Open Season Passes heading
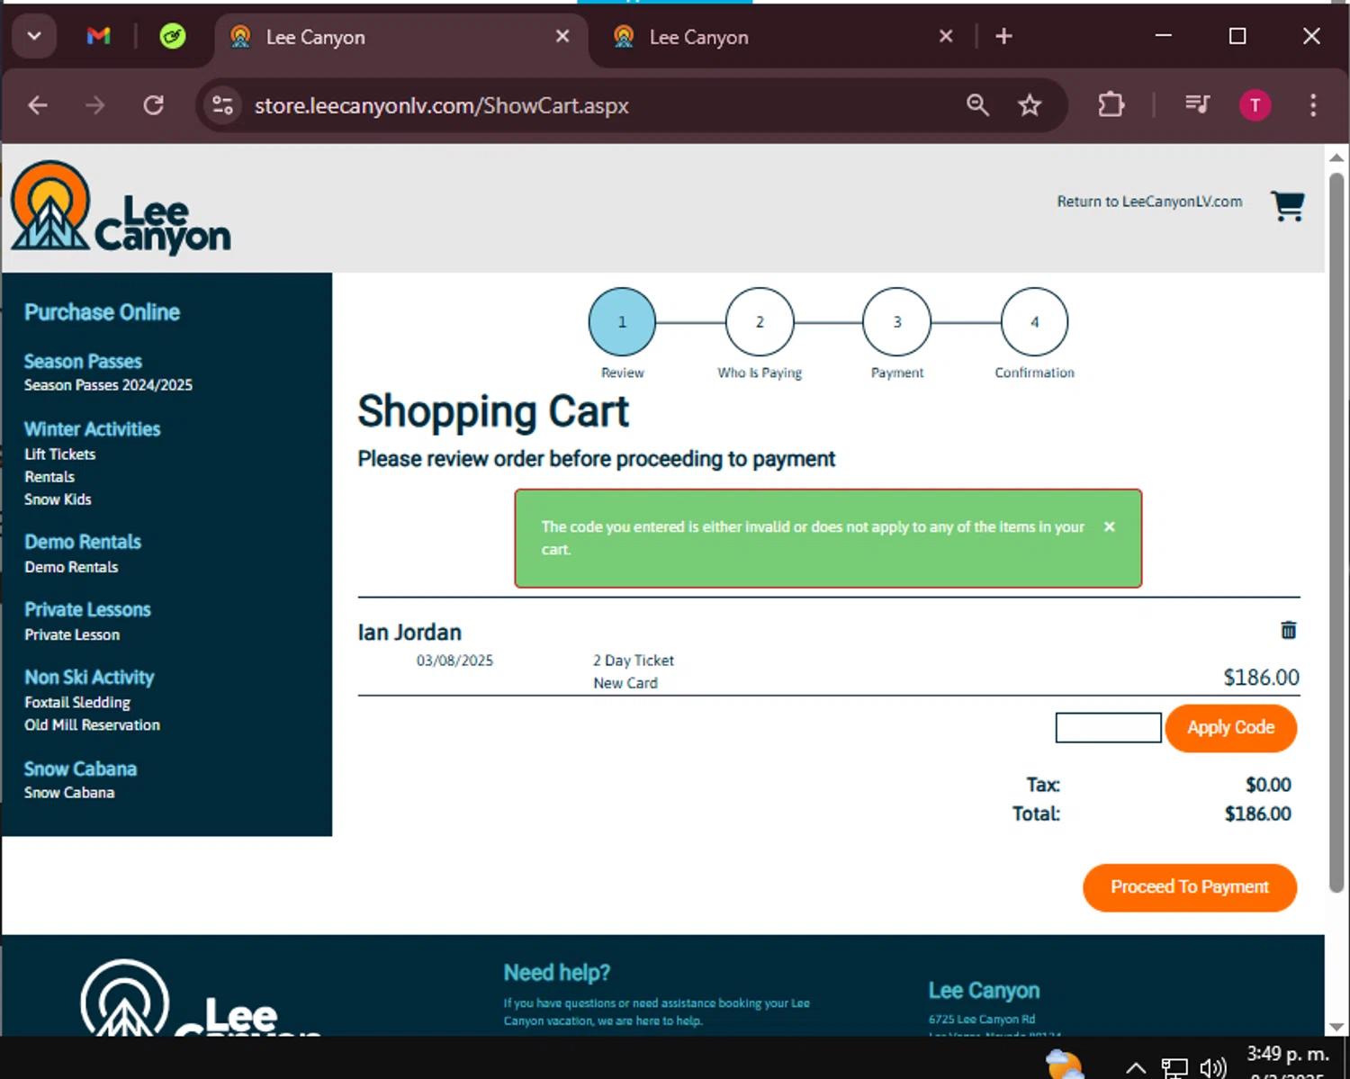1350x1079 pixels. pos(83,362)
